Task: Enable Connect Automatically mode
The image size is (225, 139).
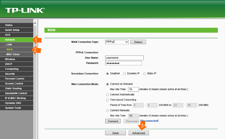Action: 108,95
